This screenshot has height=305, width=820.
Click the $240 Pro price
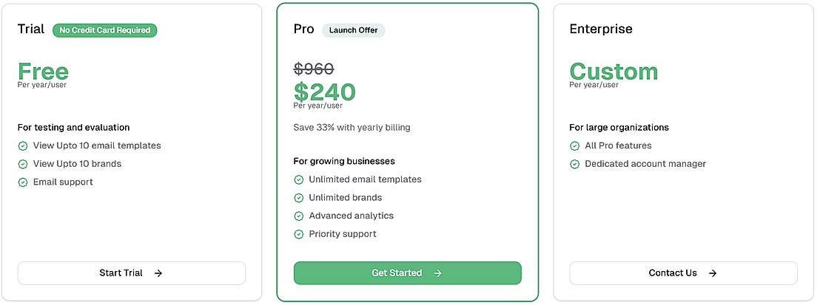324,92
